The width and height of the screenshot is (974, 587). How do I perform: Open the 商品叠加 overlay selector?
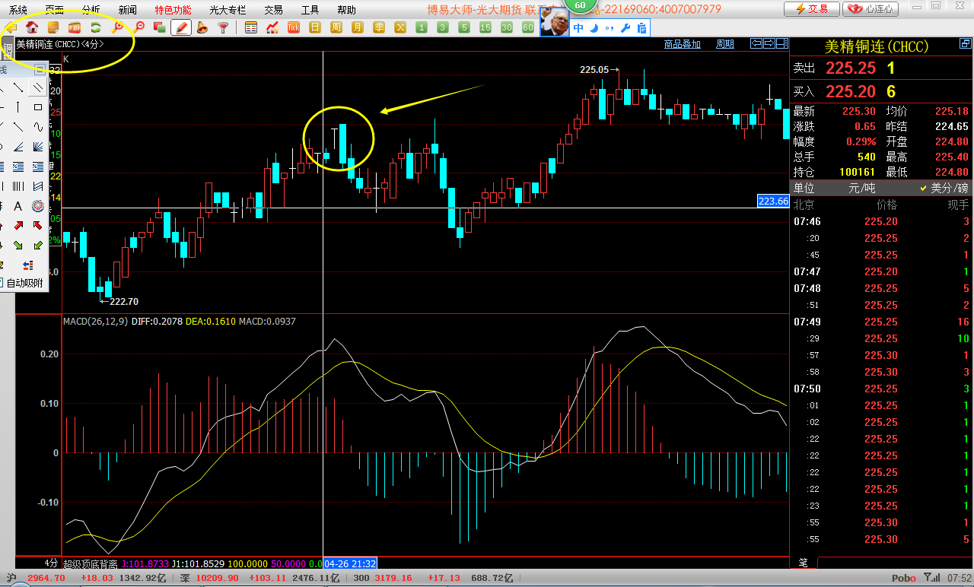coord(682,44)
